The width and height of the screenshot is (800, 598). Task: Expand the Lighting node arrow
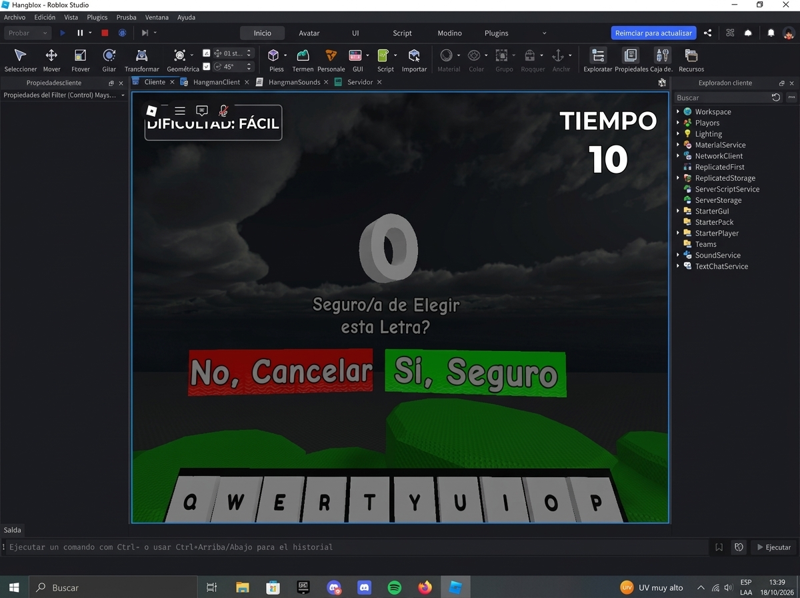[x=678, y=133]
